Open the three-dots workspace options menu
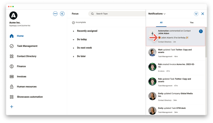Screen dimensions: 213x123 point(55,14)
